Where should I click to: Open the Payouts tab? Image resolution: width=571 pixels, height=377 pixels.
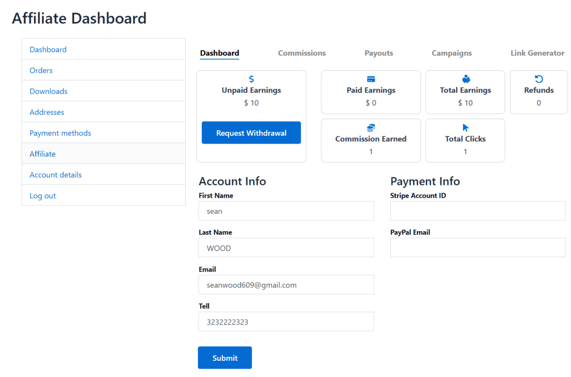(379, 53)
